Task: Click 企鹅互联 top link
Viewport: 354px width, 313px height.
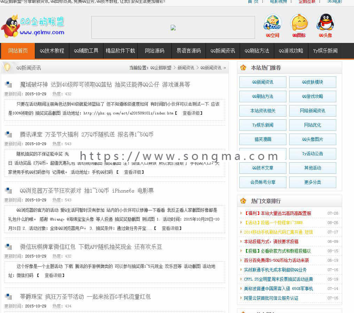Action: (307, 2)
